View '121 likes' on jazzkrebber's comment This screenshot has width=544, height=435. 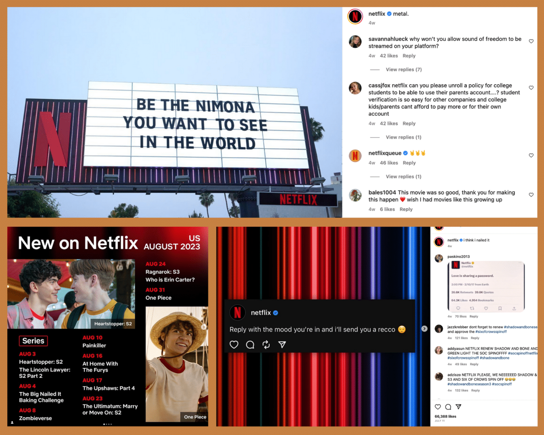tap(461, 338)
